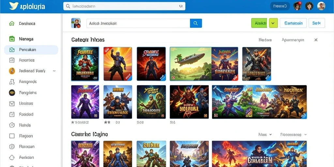This screenshot has width=334, height=167.
Task: Open the red fiery game thumbnail in top row
Action: click(x=151, y=64)
